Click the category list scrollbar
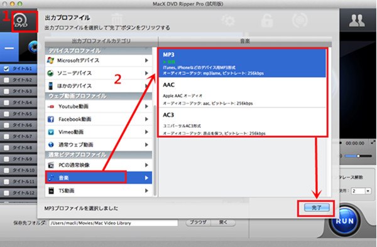The image size is (377, 247). [155, 150]
